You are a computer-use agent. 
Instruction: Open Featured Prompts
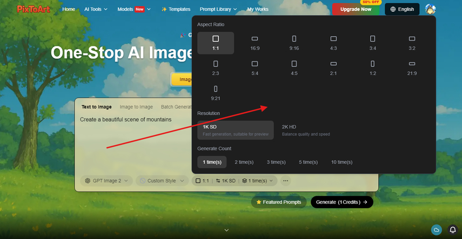point(279,202)
